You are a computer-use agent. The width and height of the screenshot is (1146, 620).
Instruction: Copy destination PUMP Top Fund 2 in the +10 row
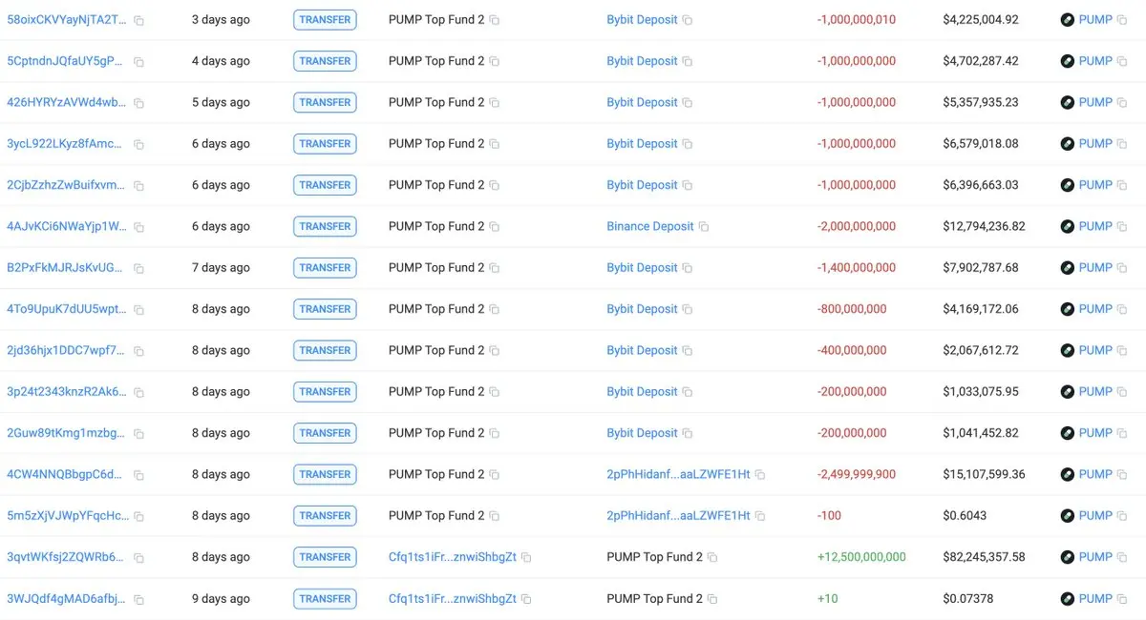tap(712, 599)
